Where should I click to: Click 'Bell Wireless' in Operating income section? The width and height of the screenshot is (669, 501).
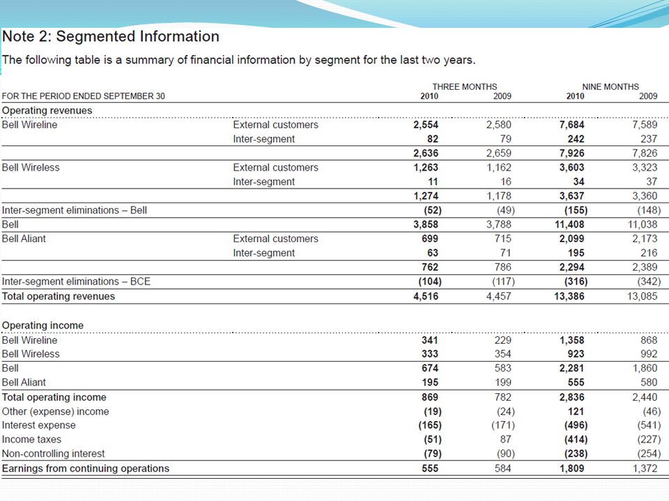point(31,354)
